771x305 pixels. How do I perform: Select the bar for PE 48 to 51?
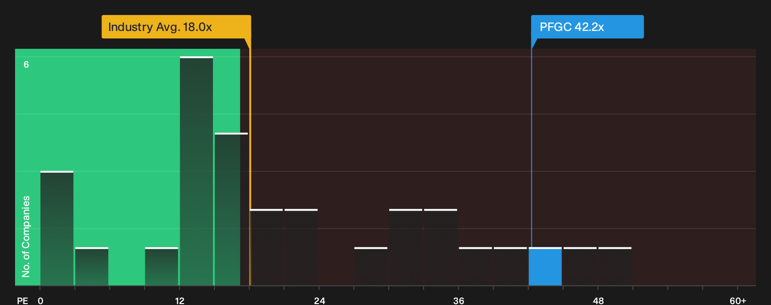[x=615, y=267]
